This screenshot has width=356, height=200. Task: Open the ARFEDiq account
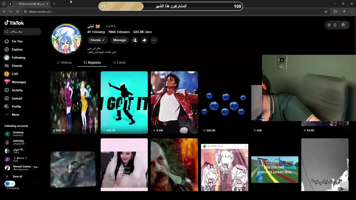click(18, 142)
